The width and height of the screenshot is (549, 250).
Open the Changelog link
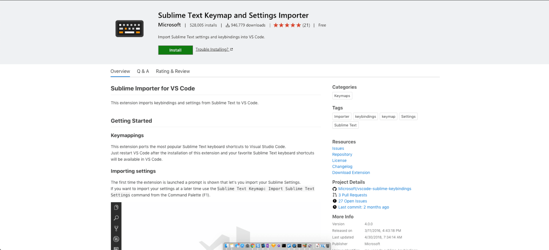(x=342, y=167)
